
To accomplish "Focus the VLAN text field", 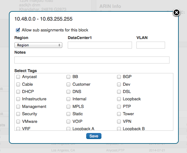I will 151,45.
